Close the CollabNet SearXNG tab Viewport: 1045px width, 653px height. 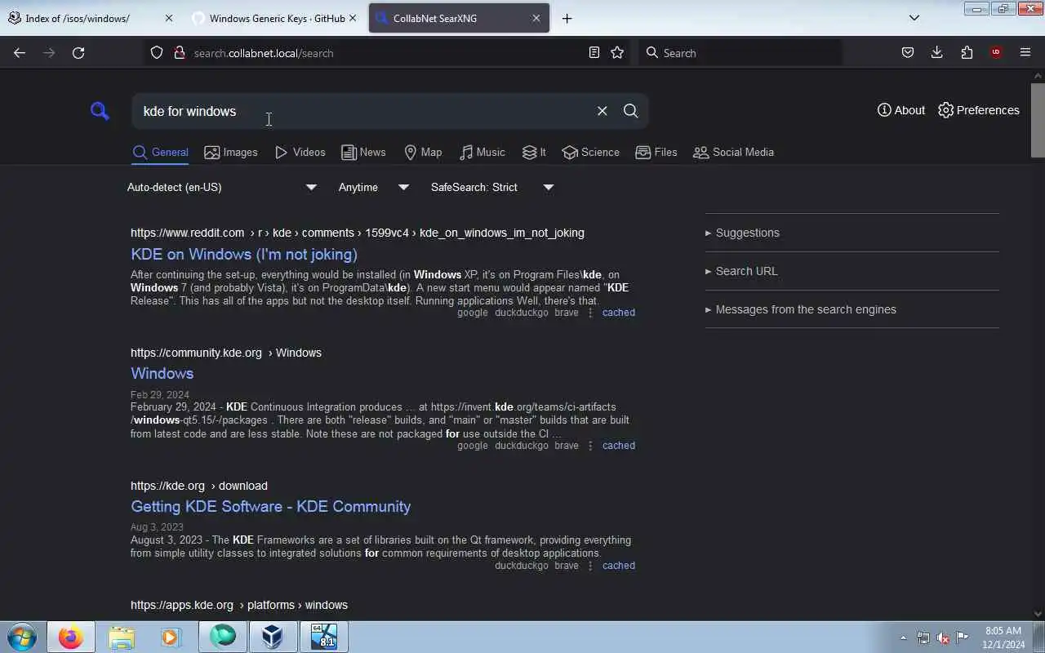[536, 18]
